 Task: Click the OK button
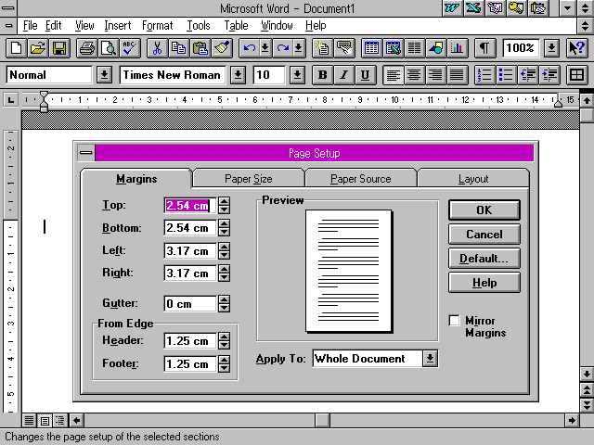(x=484, y=210)
